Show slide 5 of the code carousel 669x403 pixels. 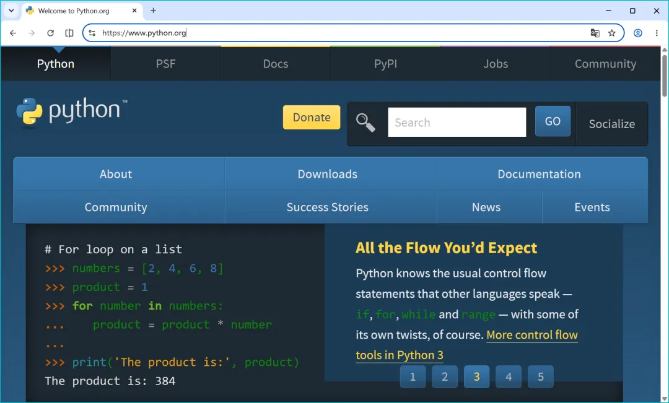pos(541,376)
